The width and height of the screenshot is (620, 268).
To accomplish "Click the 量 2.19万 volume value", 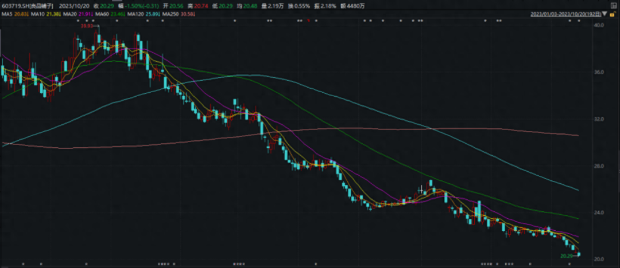I will coord(273,6).
